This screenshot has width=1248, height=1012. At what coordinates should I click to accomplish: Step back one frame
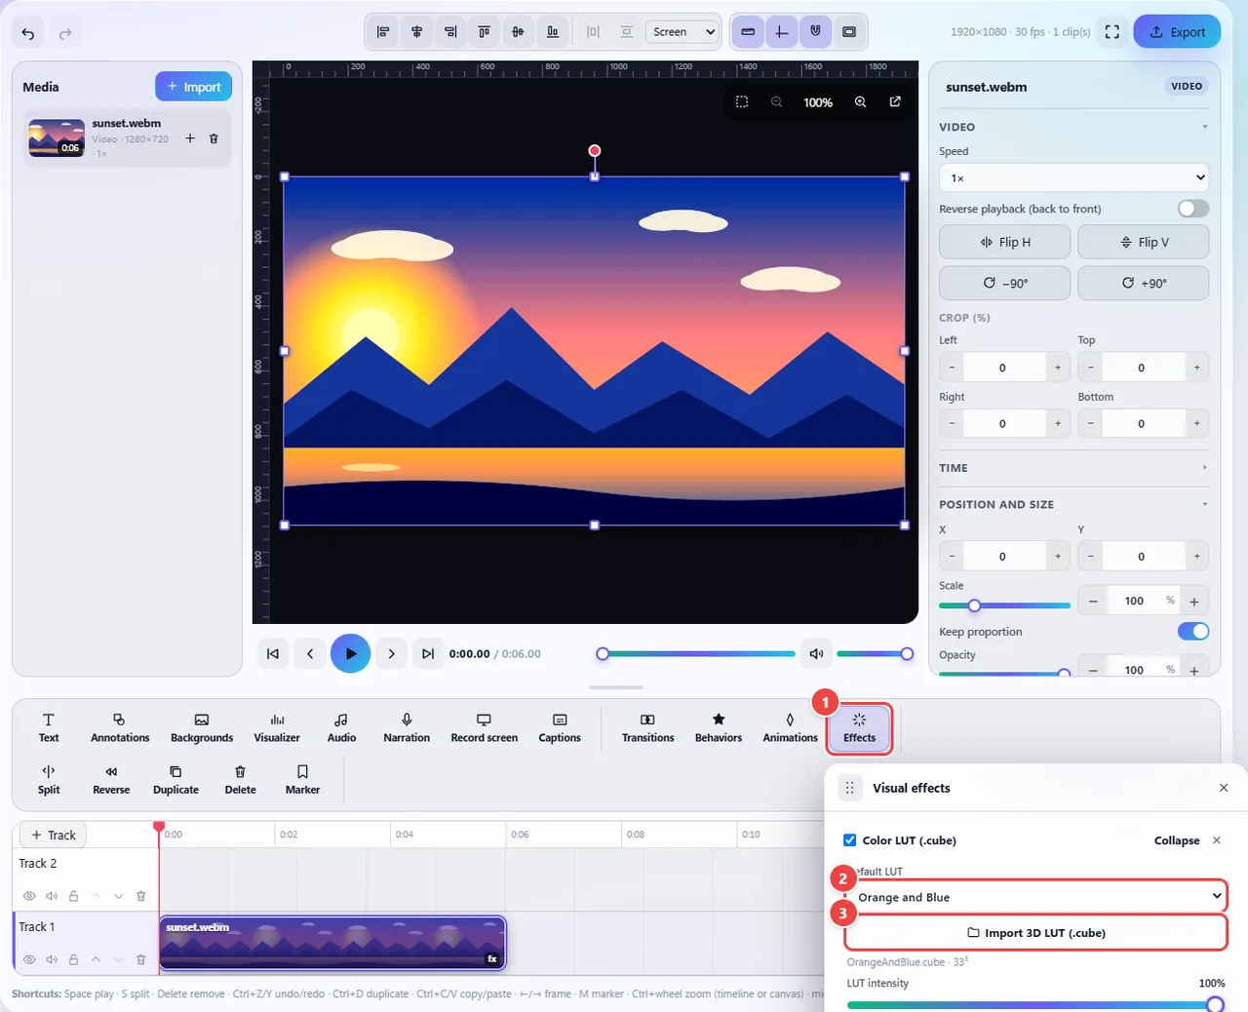tap(310, 654)
